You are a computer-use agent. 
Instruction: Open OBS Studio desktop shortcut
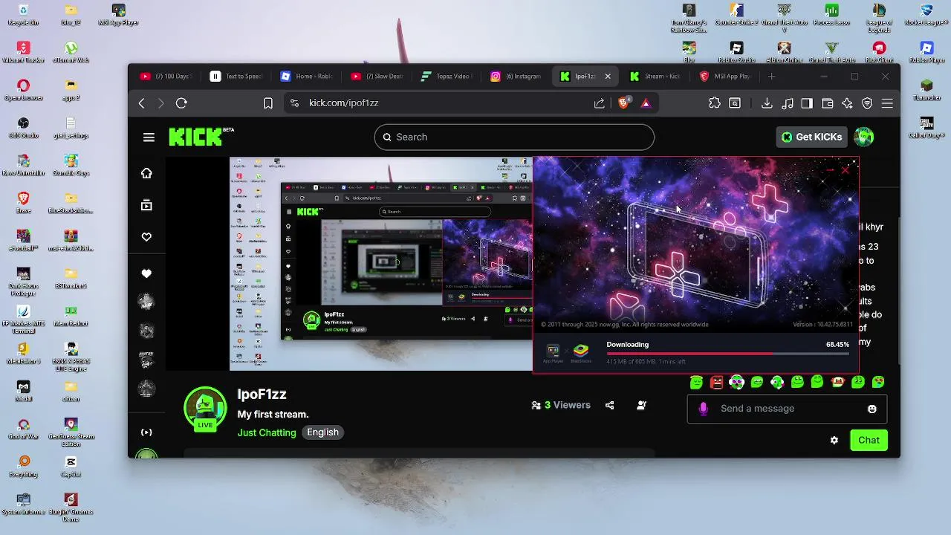tap(23, 128)
